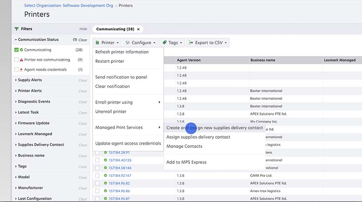This screenshot has height=202, width=362.
Task: Click the green status icon beside 157.184.96.87
Action: tap(106, 198)
